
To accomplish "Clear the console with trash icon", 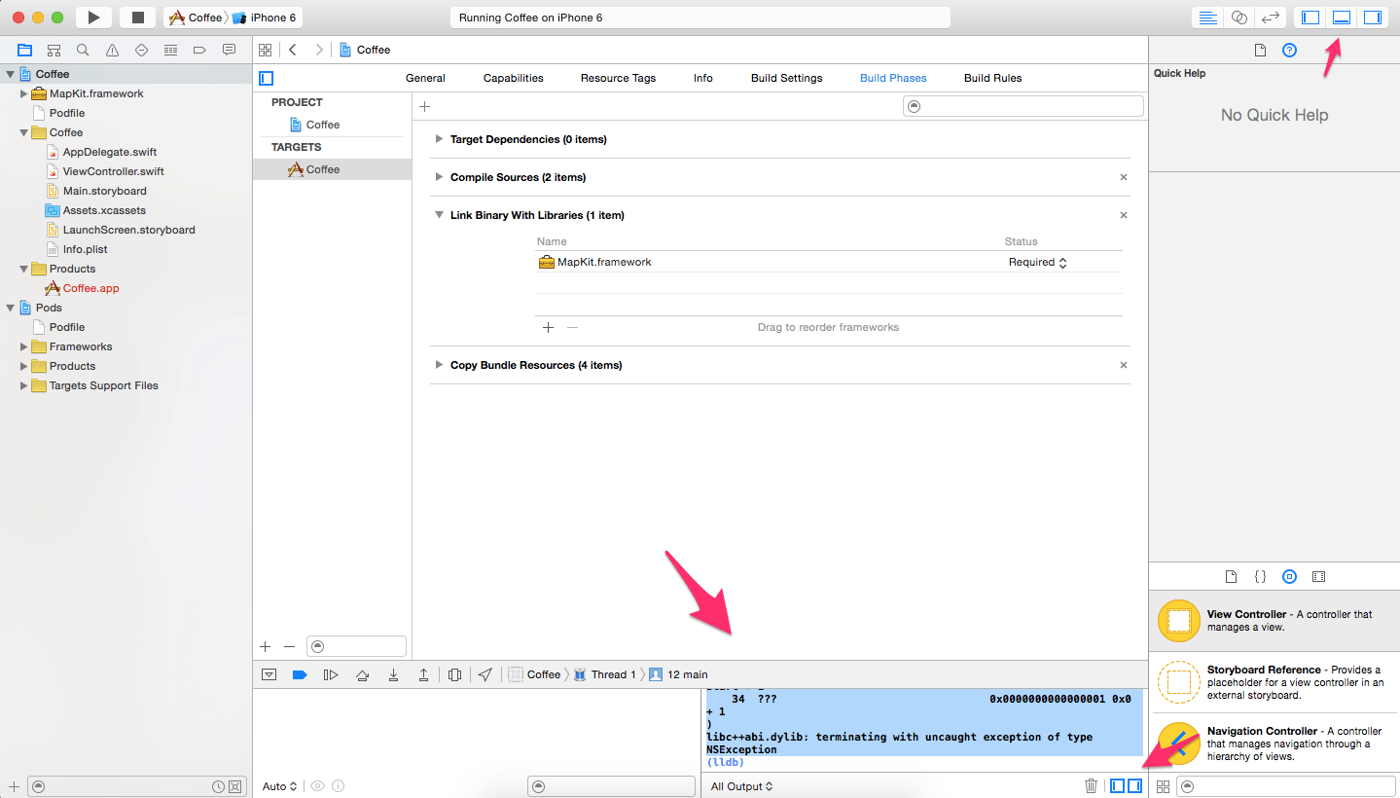I will pos(1091,786).
